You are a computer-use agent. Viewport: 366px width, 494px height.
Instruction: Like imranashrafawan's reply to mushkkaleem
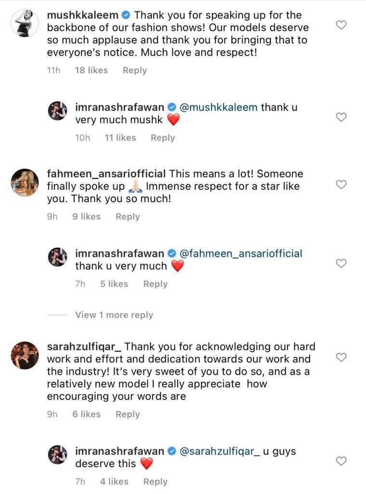point(341,117)
